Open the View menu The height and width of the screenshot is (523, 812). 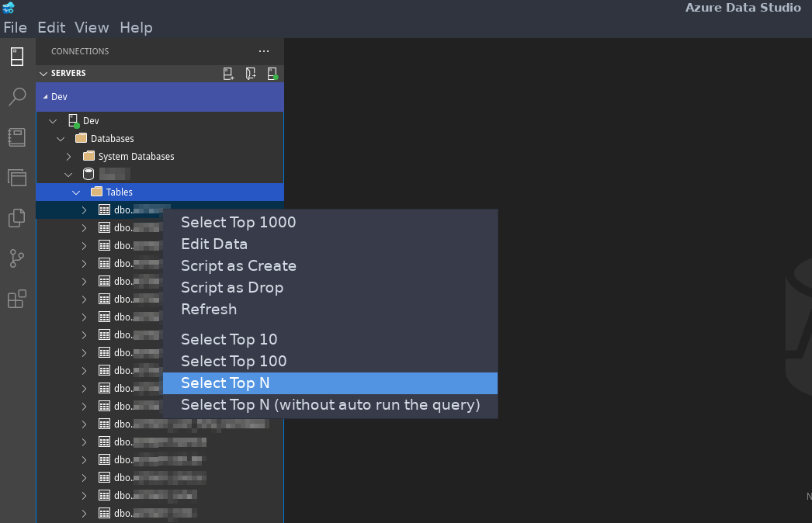pos(92,27)
